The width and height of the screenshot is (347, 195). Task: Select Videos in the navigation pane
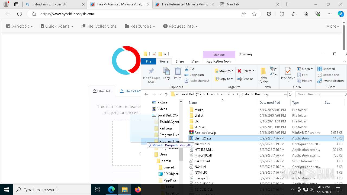click(x=162, y=109)
